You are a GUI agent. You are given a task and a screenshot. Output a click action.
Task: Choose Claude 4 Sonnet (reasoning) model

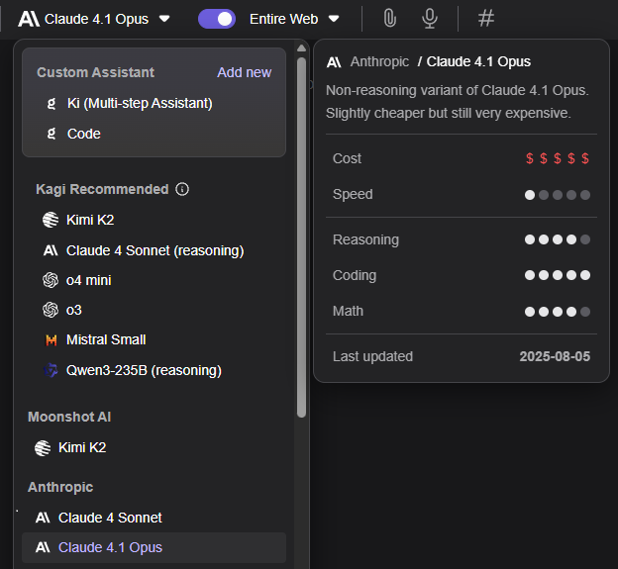pos(154,250)
